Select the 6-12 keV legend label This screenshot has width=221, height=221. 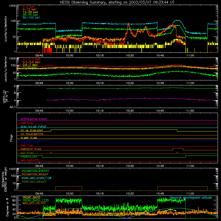tap(30, 9)
